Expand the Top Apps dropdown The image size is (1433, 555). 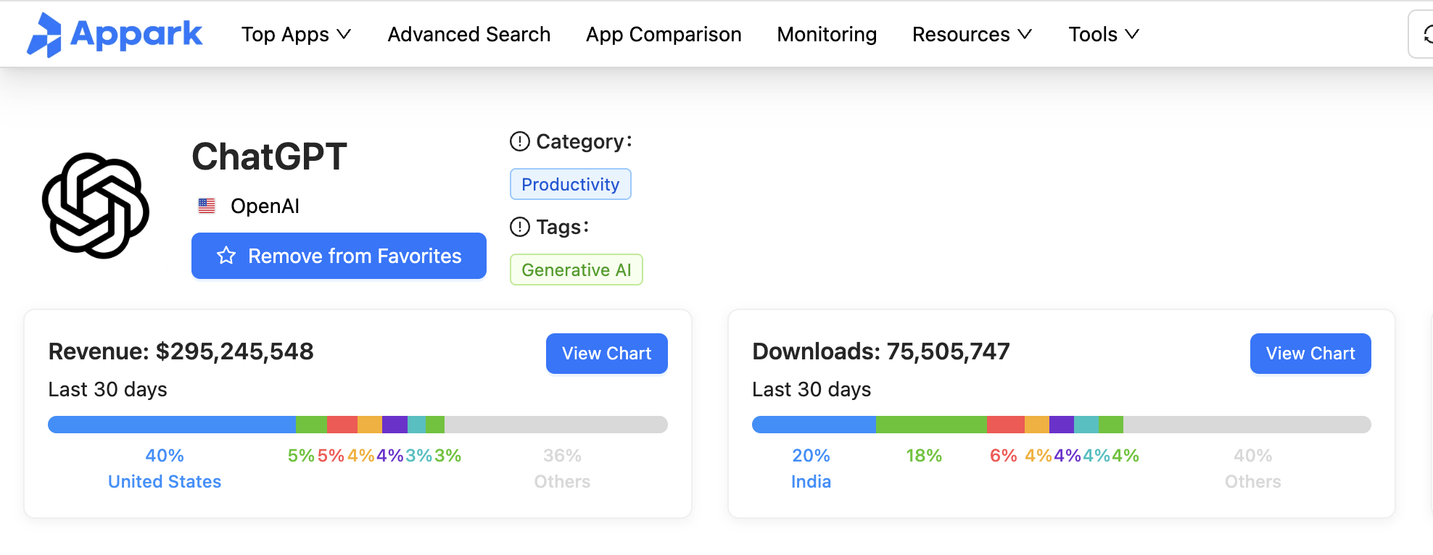click(x=296, y=34)
